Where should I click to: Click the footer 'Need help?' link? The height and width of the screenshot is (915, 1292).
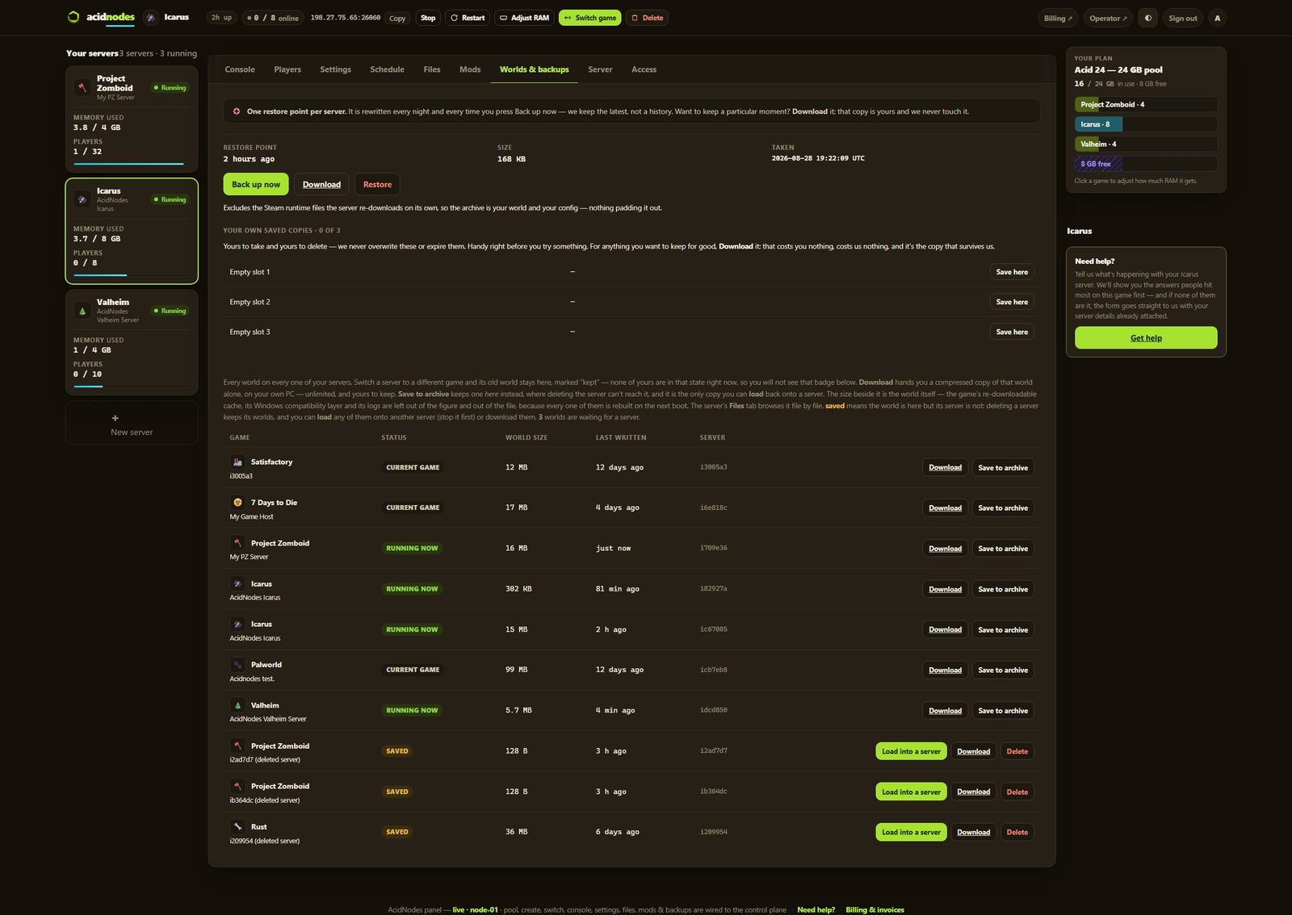tap(816, 909)
